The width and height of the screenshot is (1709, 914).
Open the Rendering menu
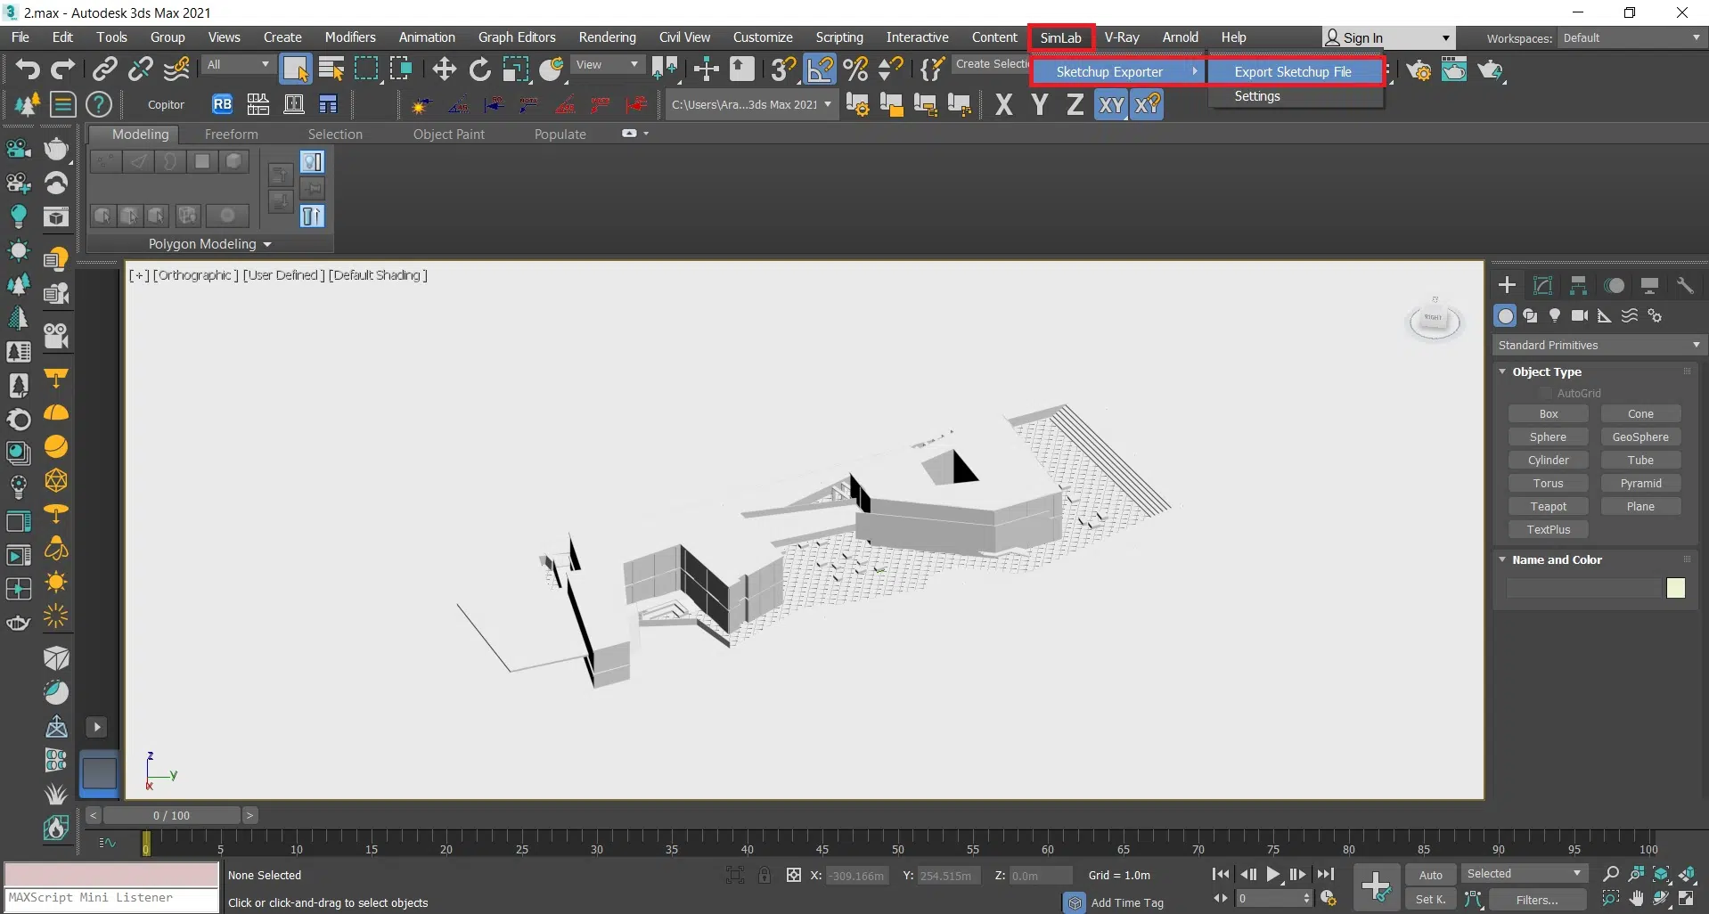[x=607, y=37]
